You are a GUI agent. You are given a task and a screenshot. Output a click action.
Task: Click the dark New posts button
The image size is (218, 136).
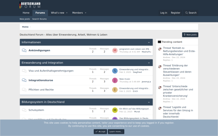pos(190,35)
